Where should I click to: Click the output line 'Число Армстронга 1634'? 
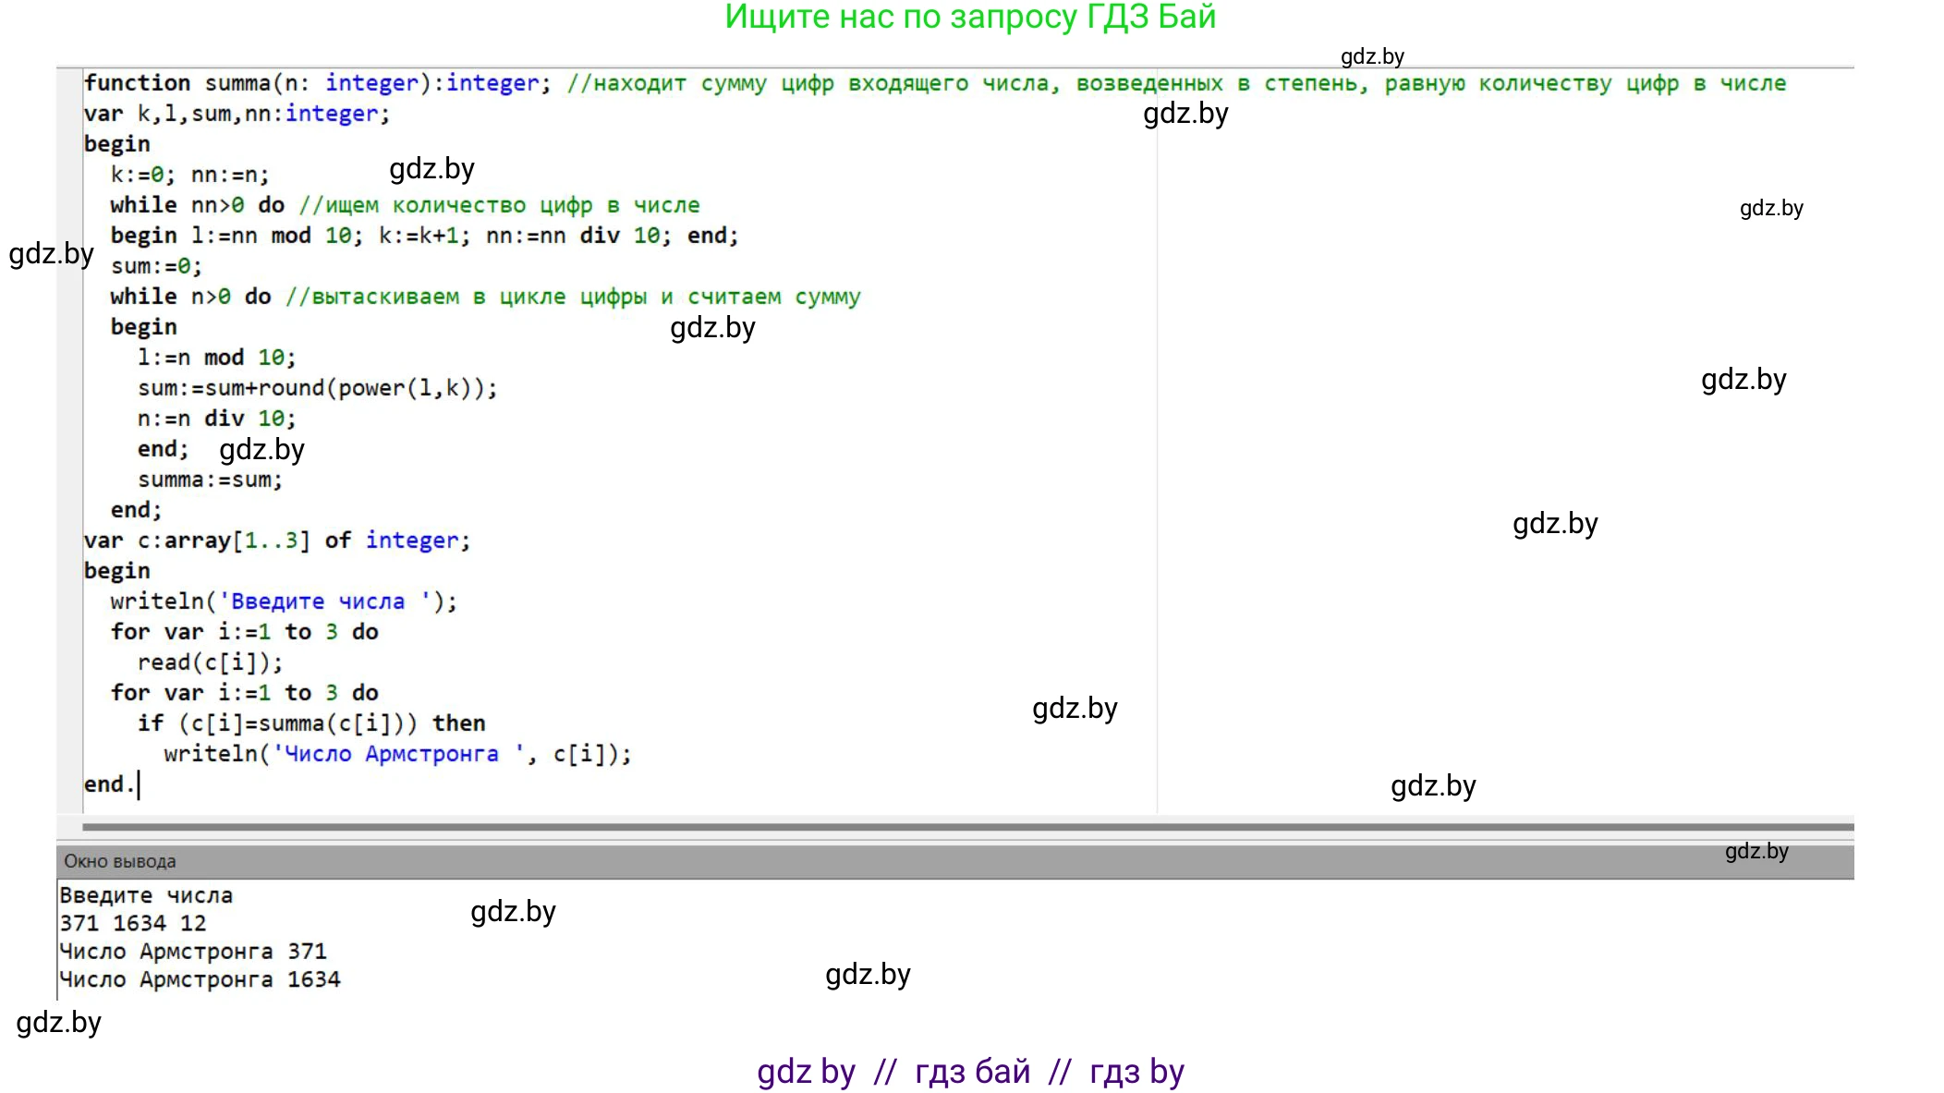pyautogui.click(x=200, y=979)
